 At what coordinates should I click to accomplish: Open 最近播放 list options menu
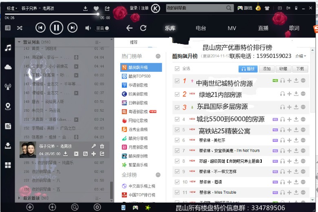pos(97,198)
